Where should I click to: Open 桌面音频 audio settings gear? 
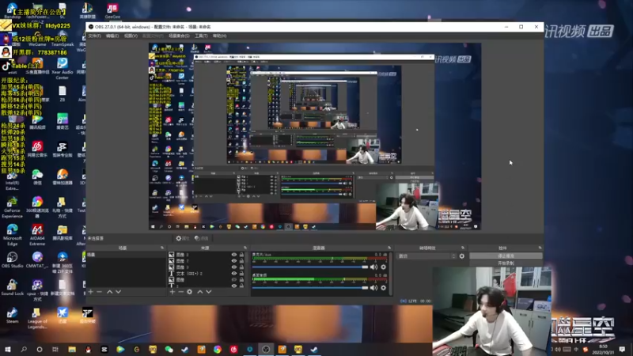(383, 288)
